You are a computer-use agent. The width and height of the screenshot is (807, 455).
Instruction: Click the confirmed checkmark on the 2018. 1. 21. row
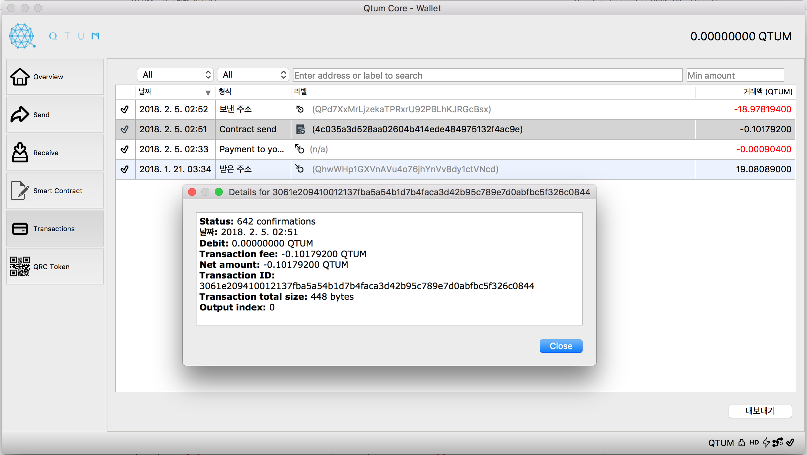point(125,169)
